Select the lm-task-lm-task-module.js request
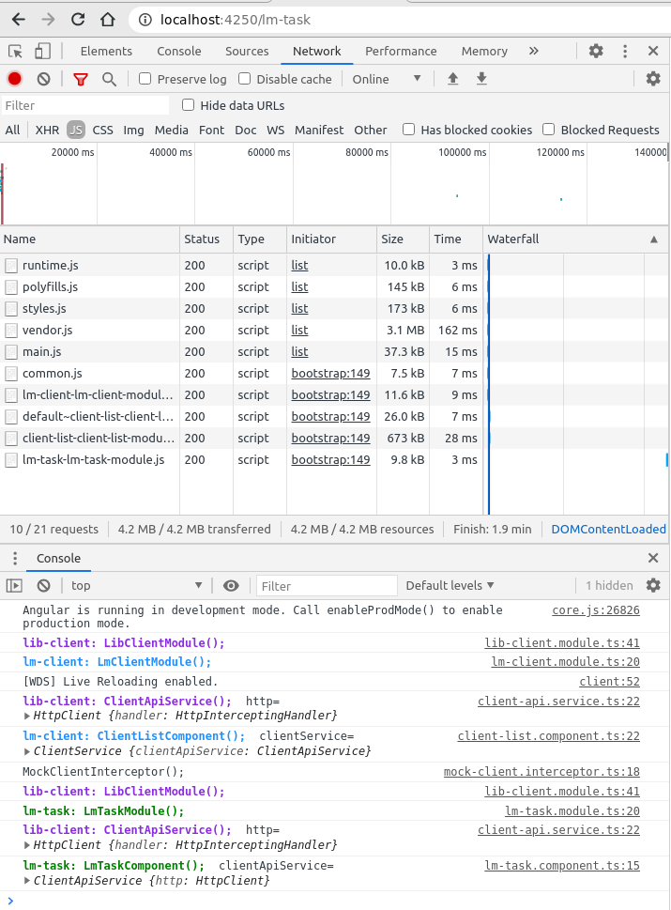Viewport: 671px width, 910px height. point(241,459)
